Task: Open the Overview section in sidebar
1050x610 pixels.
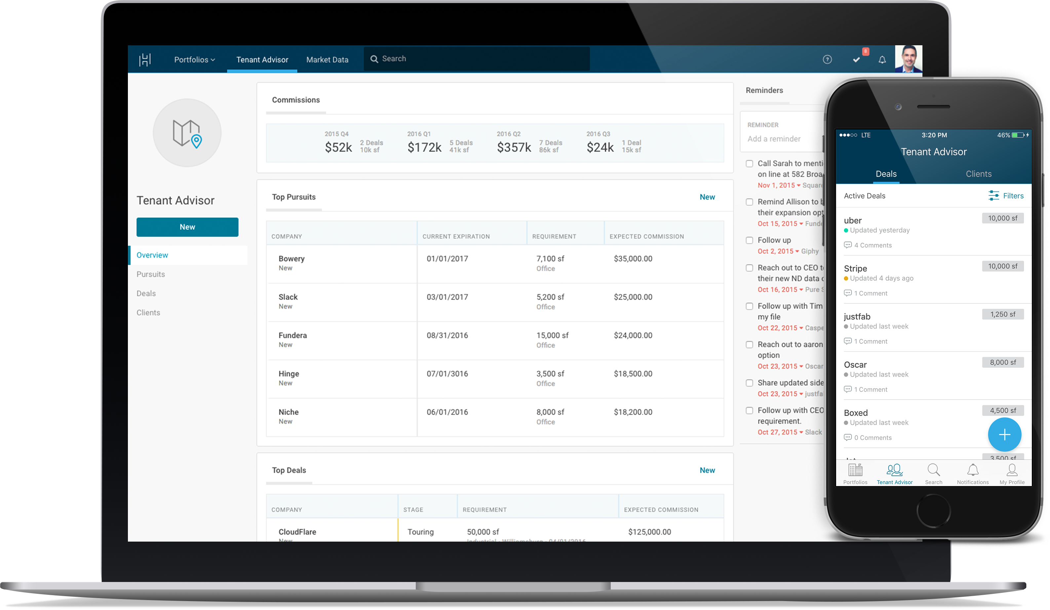Action: (x=152, y=255)
